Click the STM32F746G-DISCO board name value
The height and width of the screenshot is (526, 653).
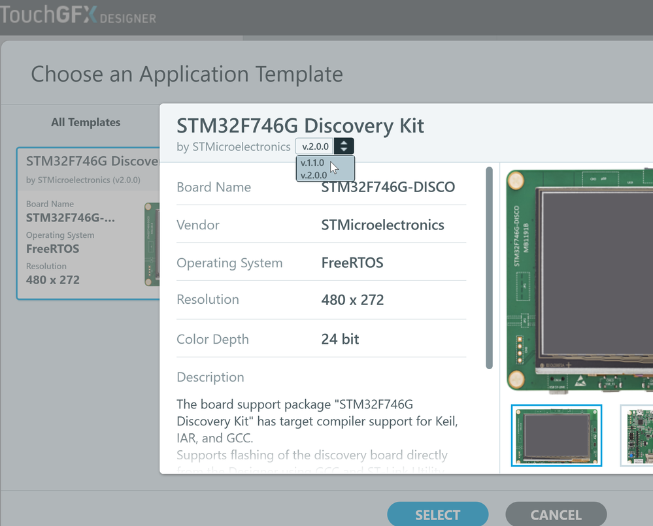[x=388, y=187]
